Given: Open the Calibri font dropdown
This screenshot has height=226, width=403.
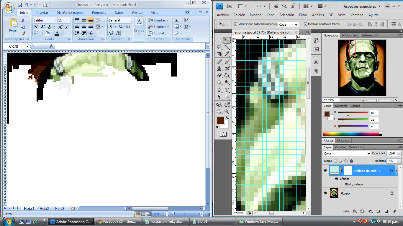Looking at the screenshot, I should (x=55, y=20).
